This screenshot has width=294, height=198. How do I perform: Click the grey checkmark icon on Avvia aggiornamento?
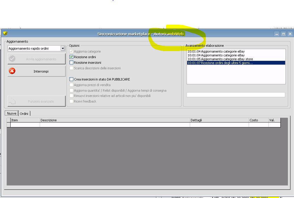(x=12, y=58)
